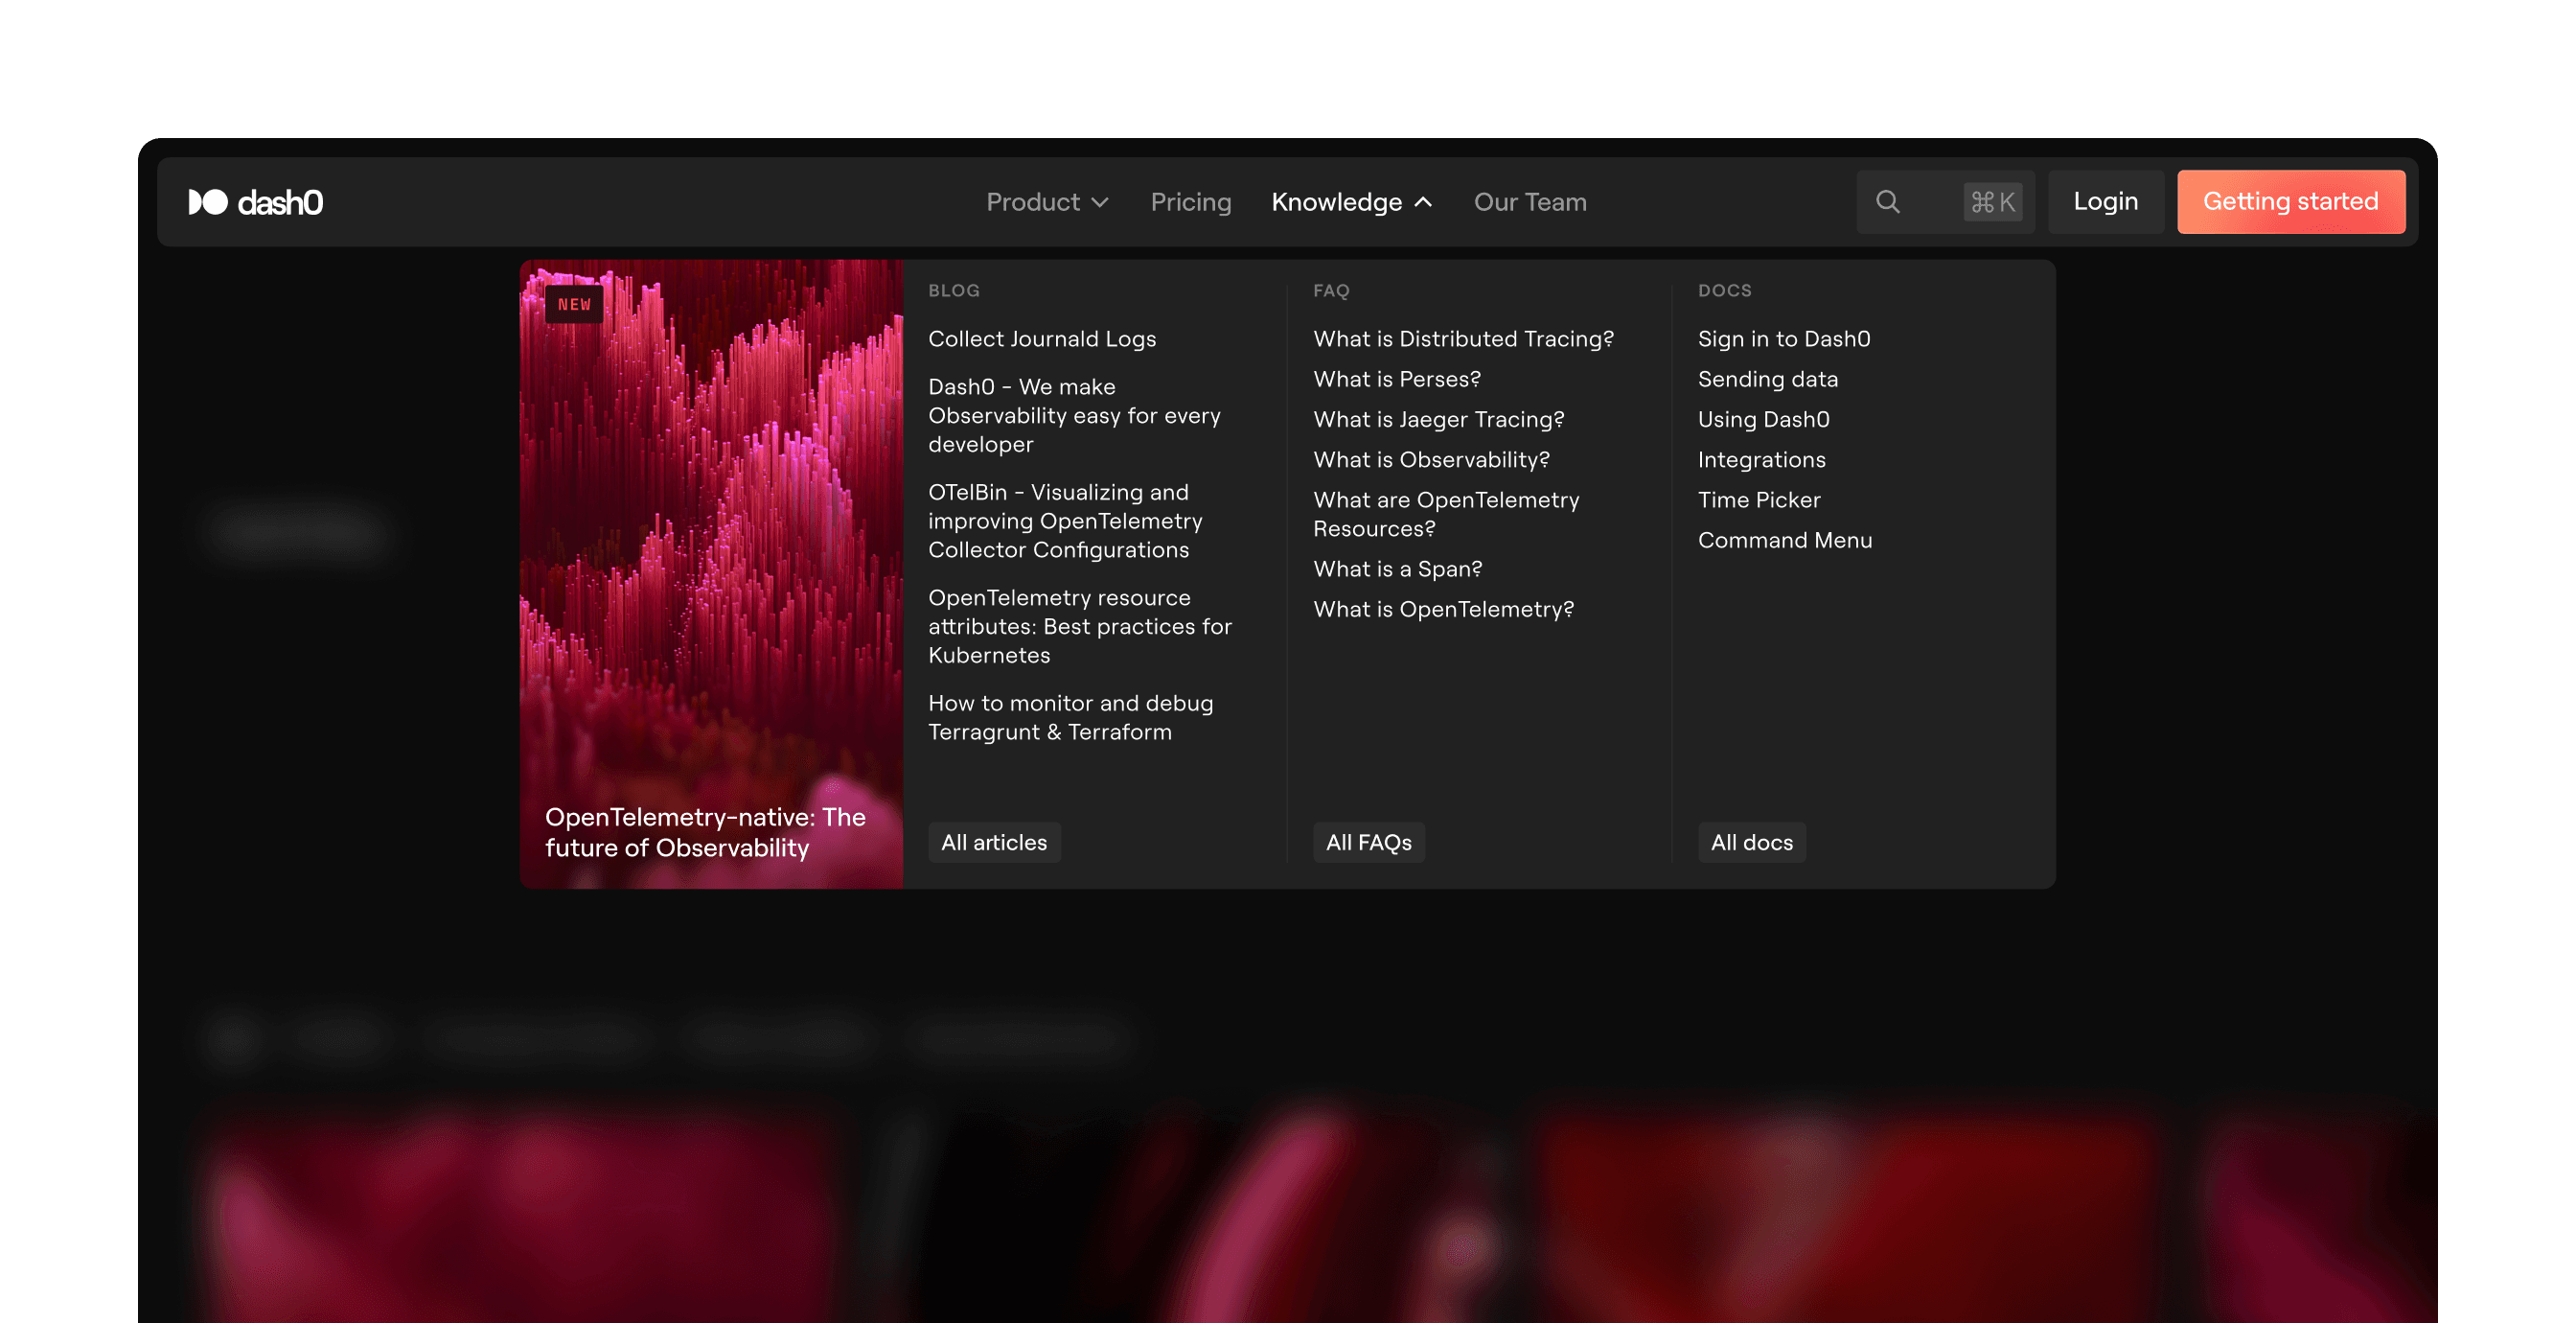Click the All articles button
The width and height of the screenshot is (2576, 1323).
[x=994, y=842]
